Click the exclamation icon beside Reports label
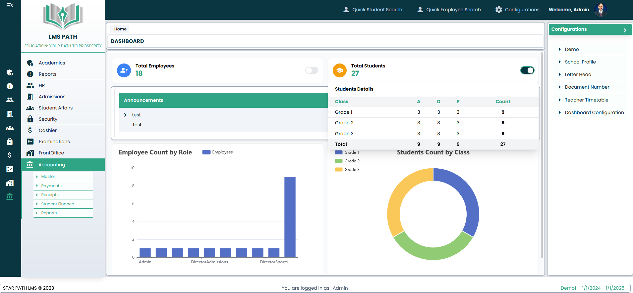Viewport: 633px width, 293px height. 30,74
